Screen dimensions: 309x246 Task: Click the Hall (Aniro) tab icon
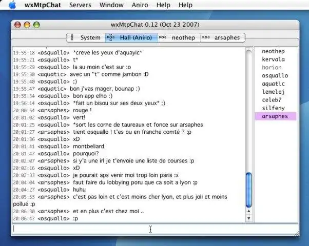coord(111,37)
